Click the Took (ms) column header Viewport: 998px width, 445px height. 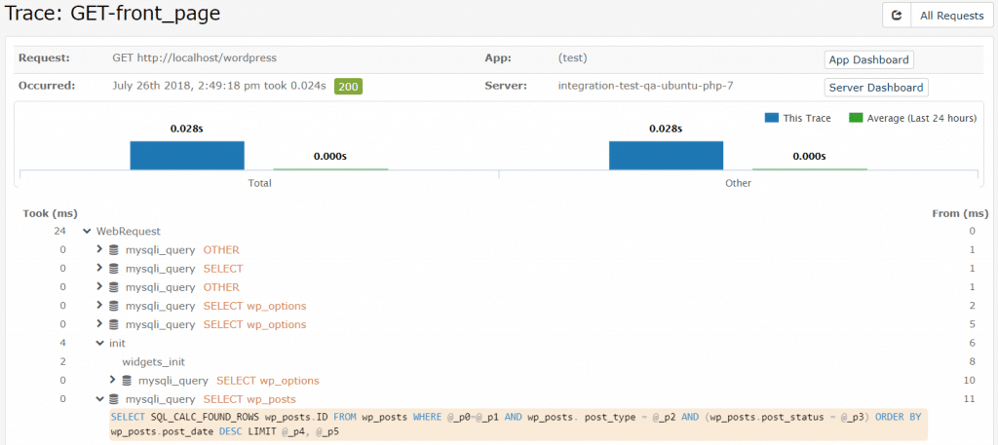pos(50,213)
